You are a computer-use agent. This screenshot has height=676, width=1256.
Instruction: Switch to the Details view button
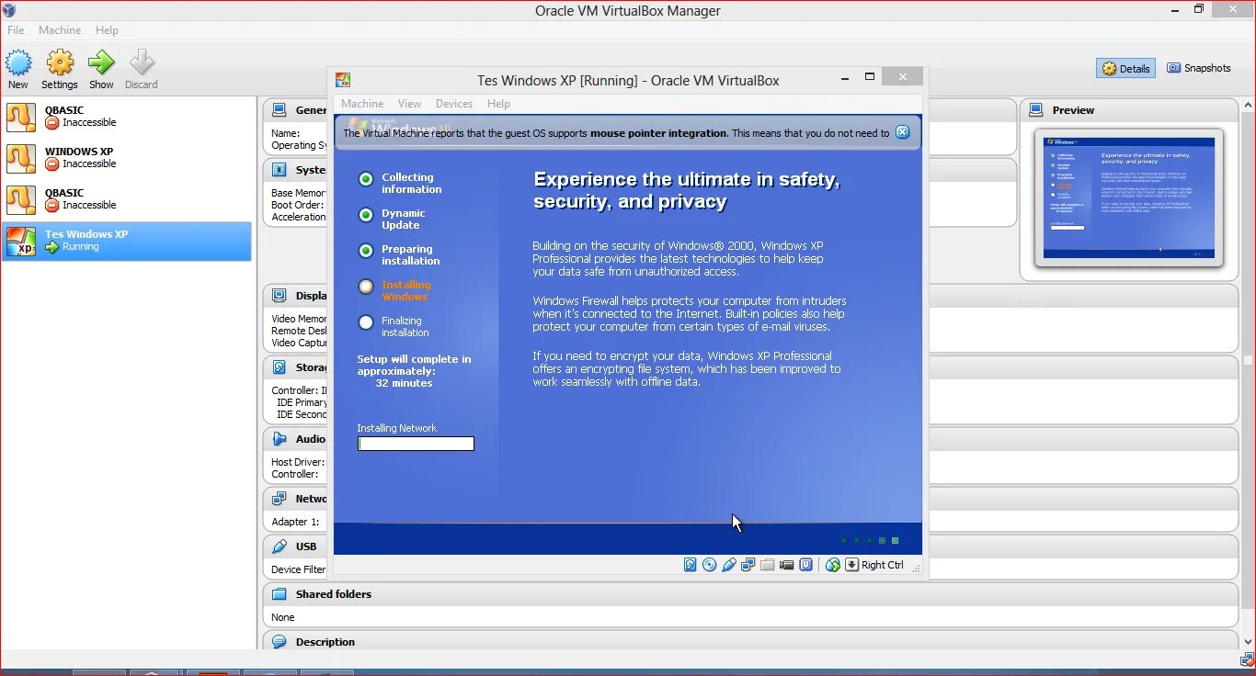coord(1125,68)
